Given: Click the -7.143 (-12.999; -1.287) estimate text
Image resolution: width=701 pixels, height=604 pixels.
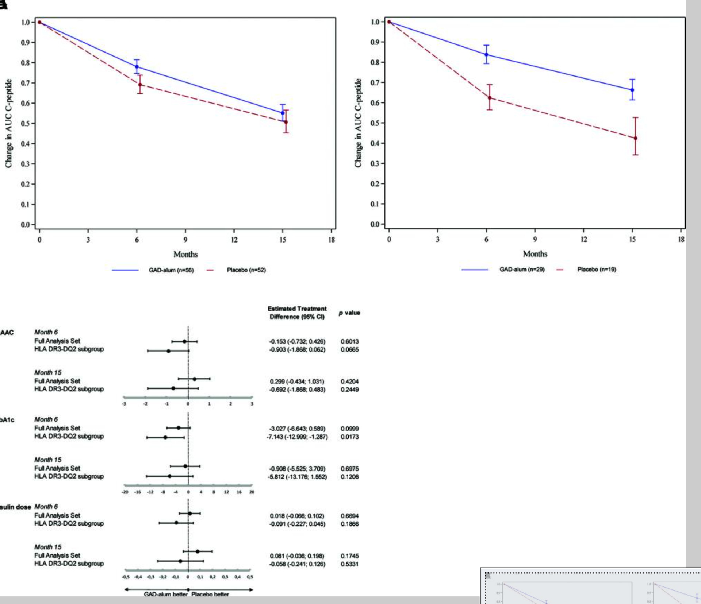Looking at the screenshot, I should tap(297, 437).
